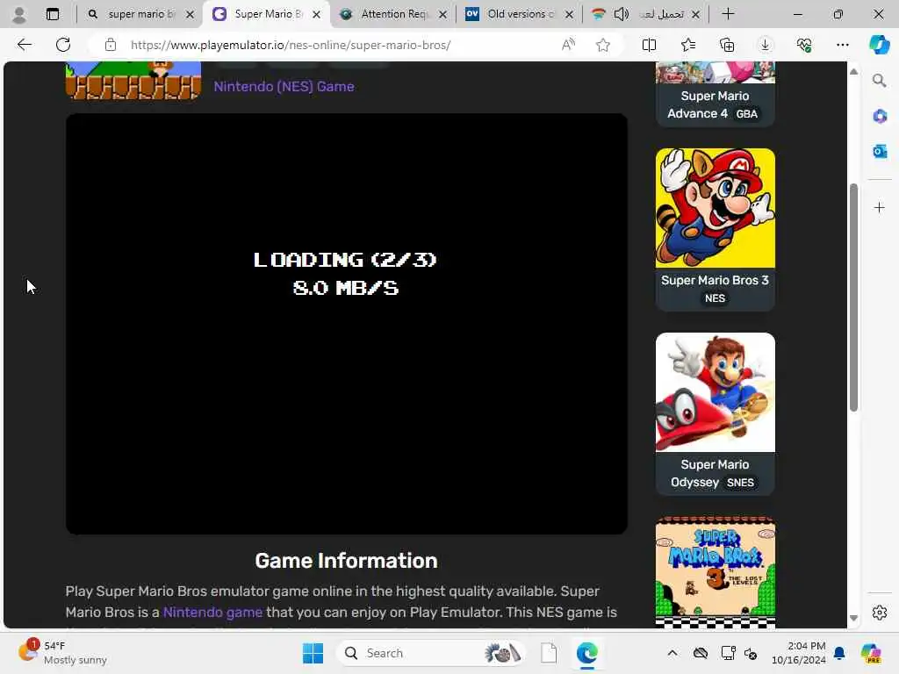Close the Super Mario Bros tab
Viewport: 899px width, 674px height.
316,14
